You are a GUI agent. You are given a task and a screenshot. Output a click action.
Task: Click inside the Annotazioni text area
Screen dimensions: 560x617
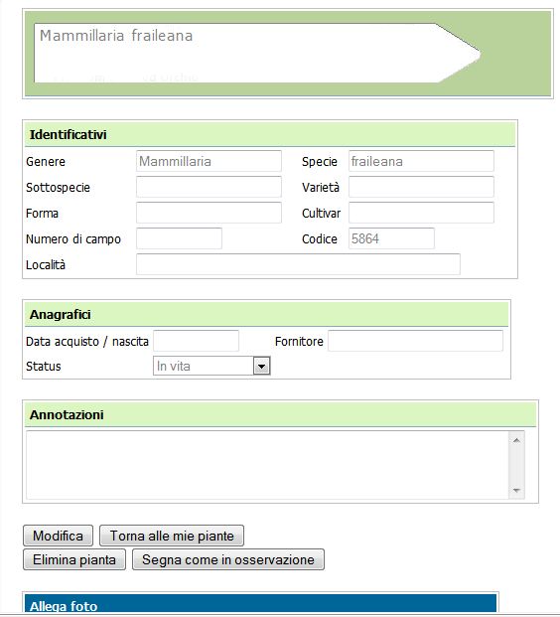coord(267,465)
